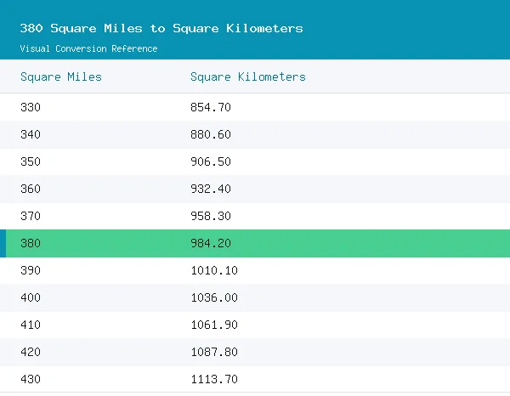The width and height of the screenshot is (510, 396).
Task: Click the 958.30 value cell
Action: point(211,216)
